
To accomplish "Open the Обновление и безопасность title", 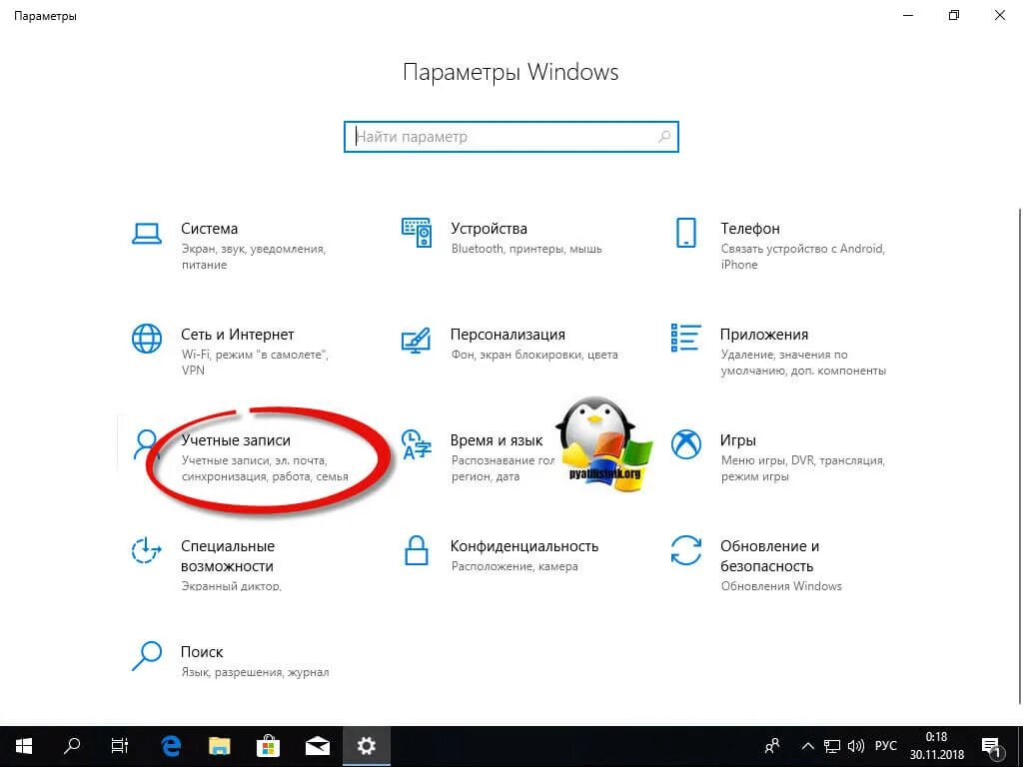I will point(770,555).
